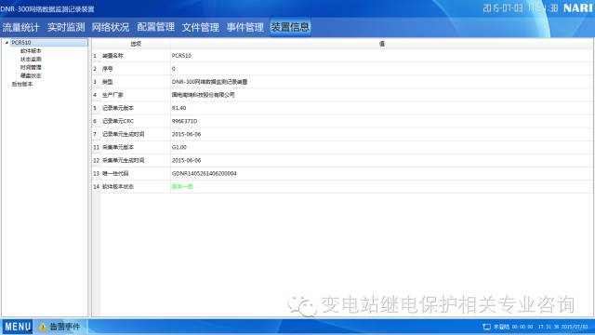Open 状态监测 in the tree

click(x=31, y=60)
